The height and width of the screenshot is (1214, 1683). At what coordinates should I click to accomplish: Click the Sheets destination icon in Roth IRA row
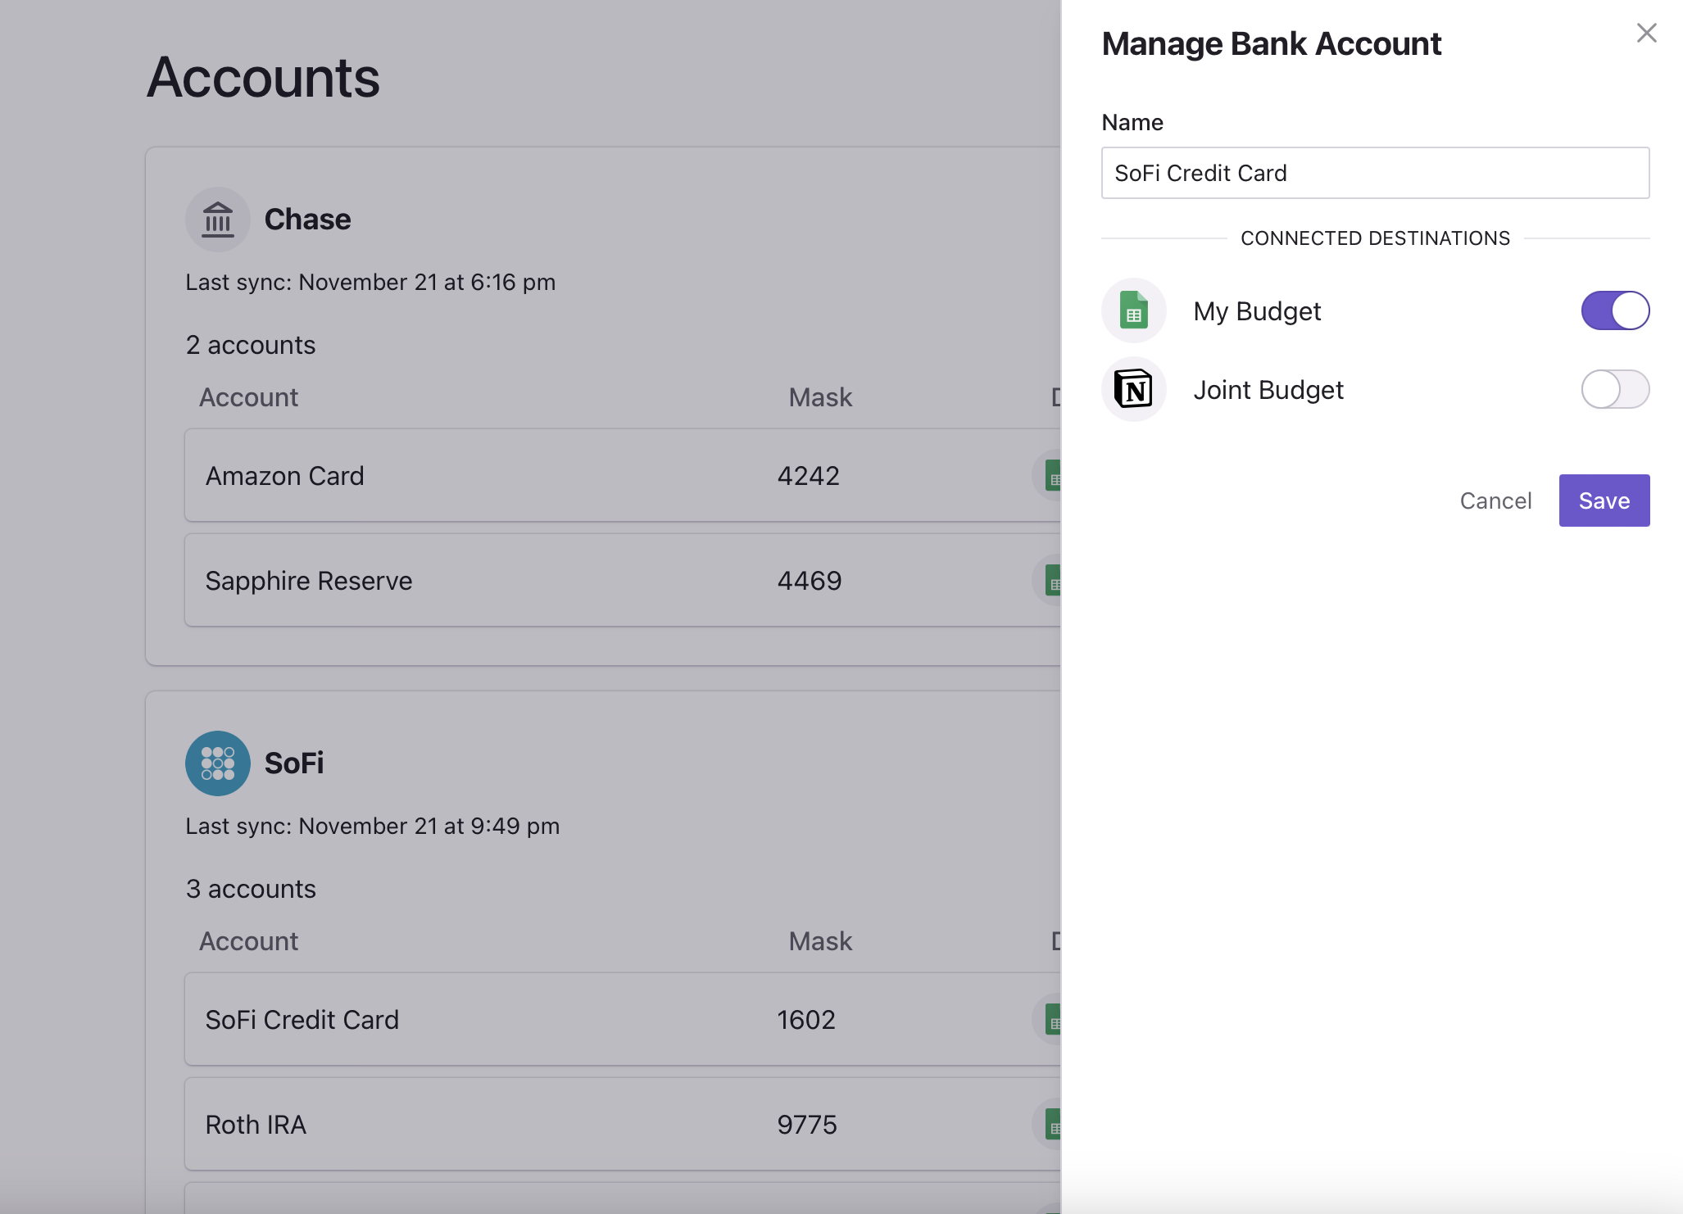[1051, 1125]
